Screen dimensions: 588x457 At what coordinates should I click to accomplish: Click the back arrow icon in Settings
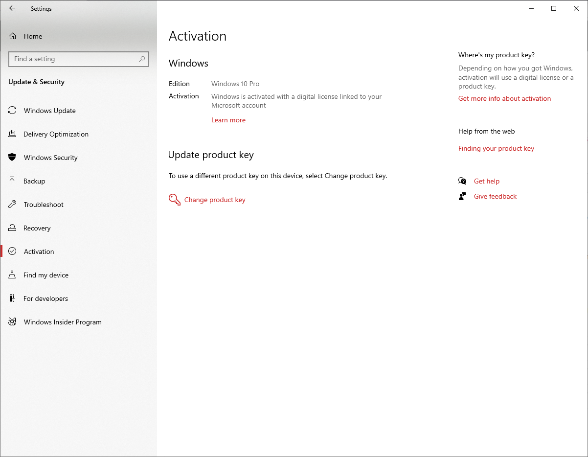(12, 8)
